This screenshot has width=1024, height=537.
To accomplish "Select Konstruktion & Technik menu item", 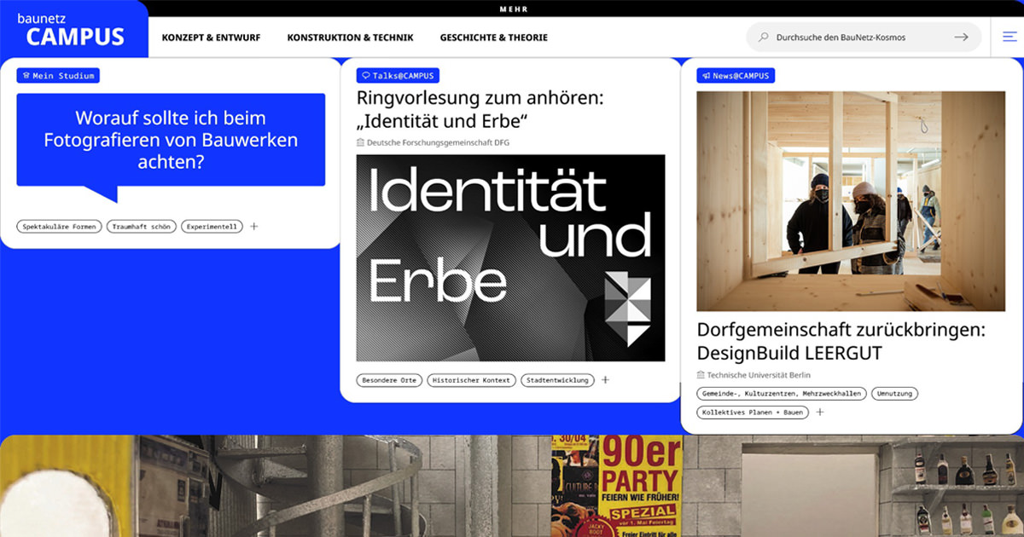I will 350,38.
